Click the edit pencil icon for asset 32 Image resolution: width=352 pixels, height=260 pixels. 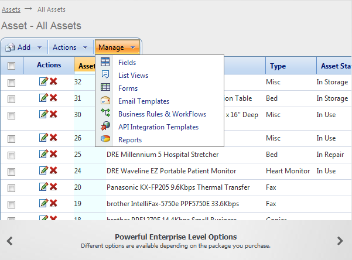pos(43,81)
